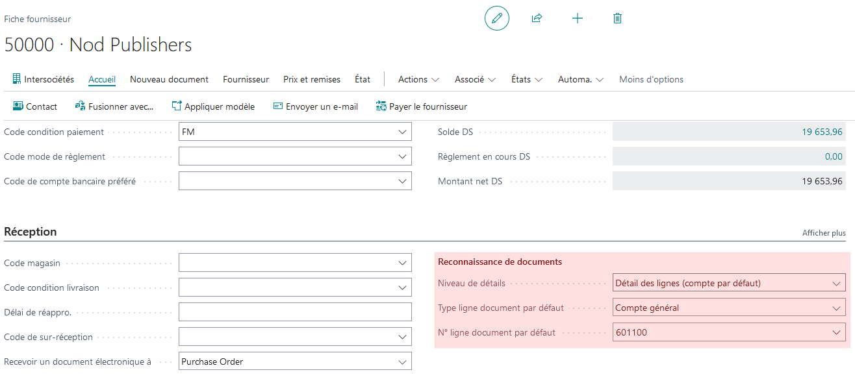Viewport: 855px width, 392px height.
Task: Click the Code condition paiement label
Action: pyautogui.click(x=54, y=132)
